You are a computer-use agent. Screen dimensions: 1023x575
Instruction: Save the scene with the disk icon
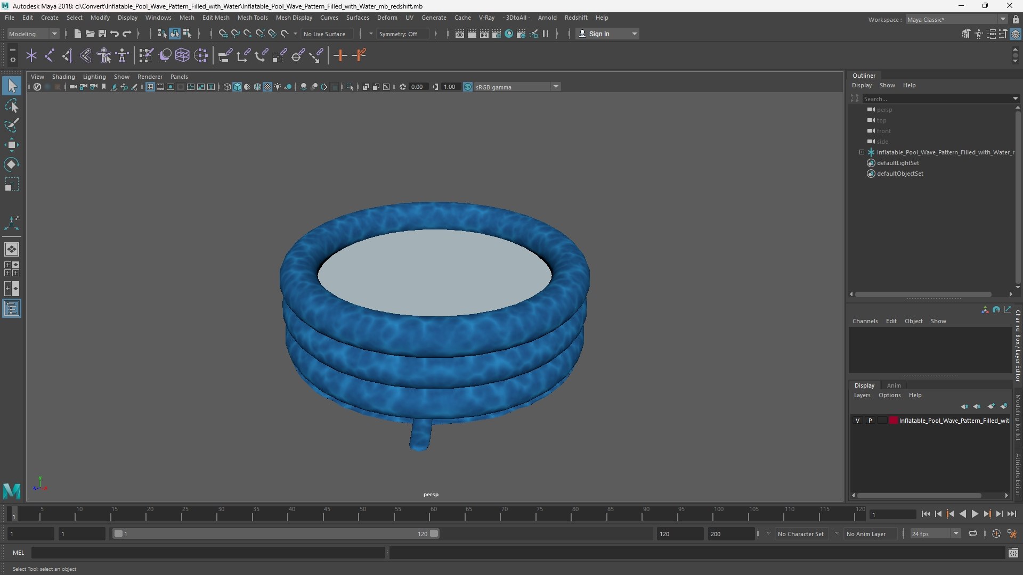click(x=102, y=34)
